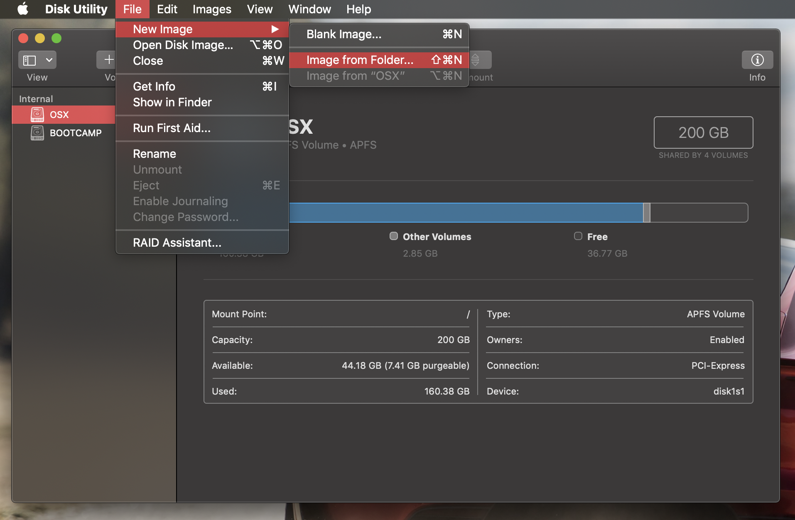
Task: Choose RAID Assistant…
Action: tap(202, 243)
